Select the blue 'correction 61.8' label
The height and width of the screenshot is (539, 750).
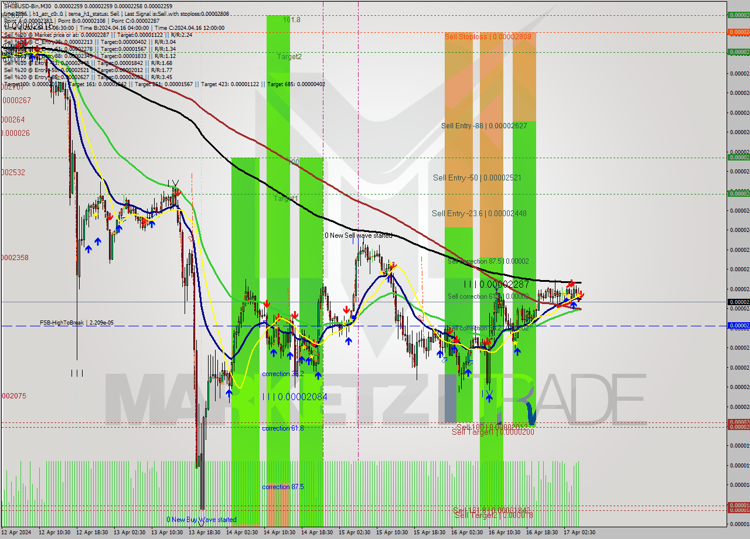coord(282,428)
